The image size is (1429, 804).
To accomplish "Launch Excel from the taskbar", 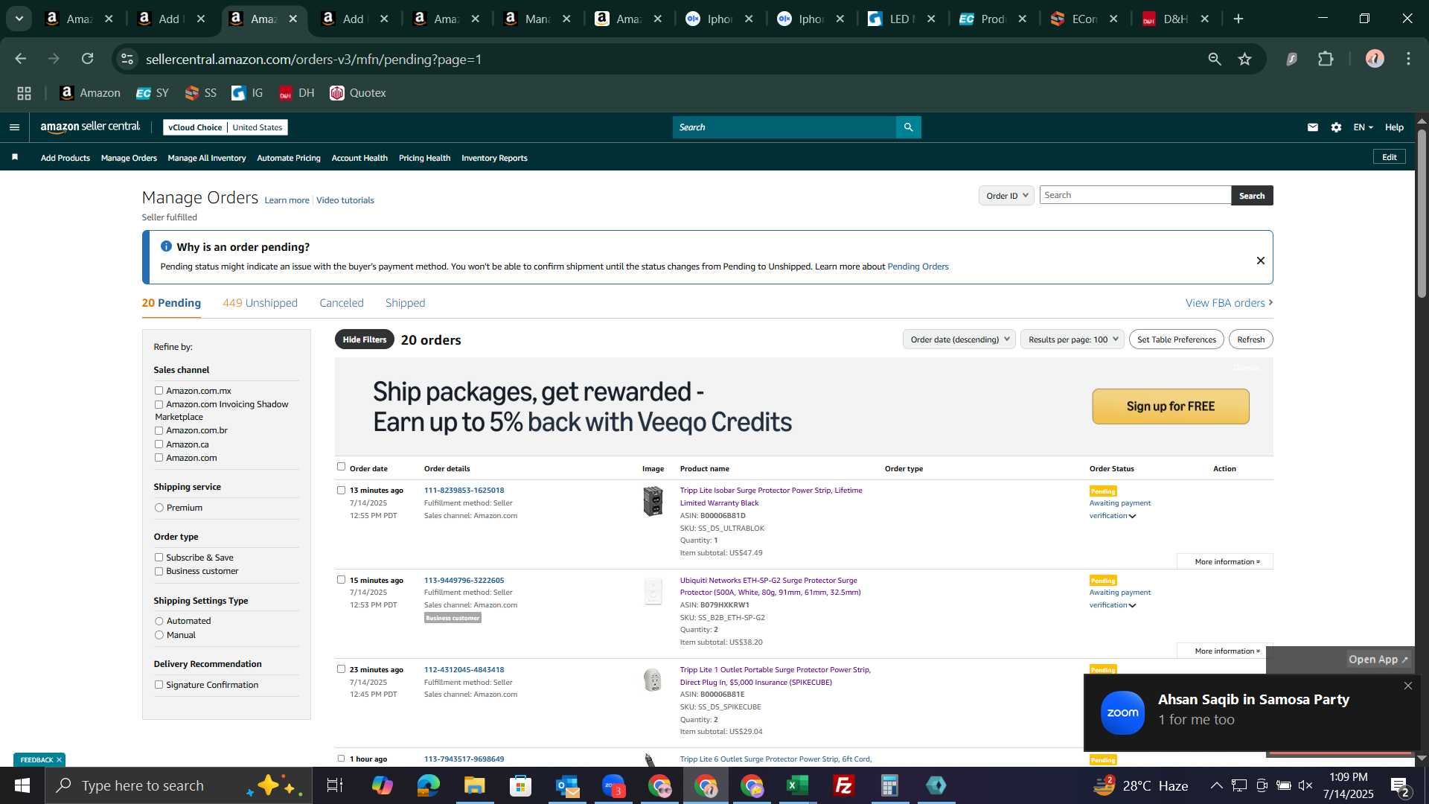I will 798,785.
